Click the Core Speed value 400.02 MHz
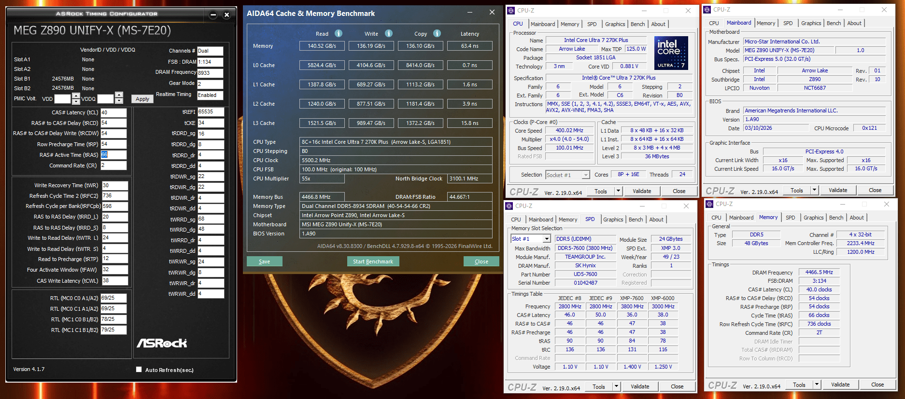The image size is (905, 399). point(569,131)
